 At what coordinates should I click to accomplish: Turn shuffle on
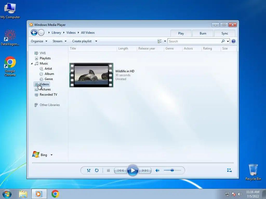point(89,170)
